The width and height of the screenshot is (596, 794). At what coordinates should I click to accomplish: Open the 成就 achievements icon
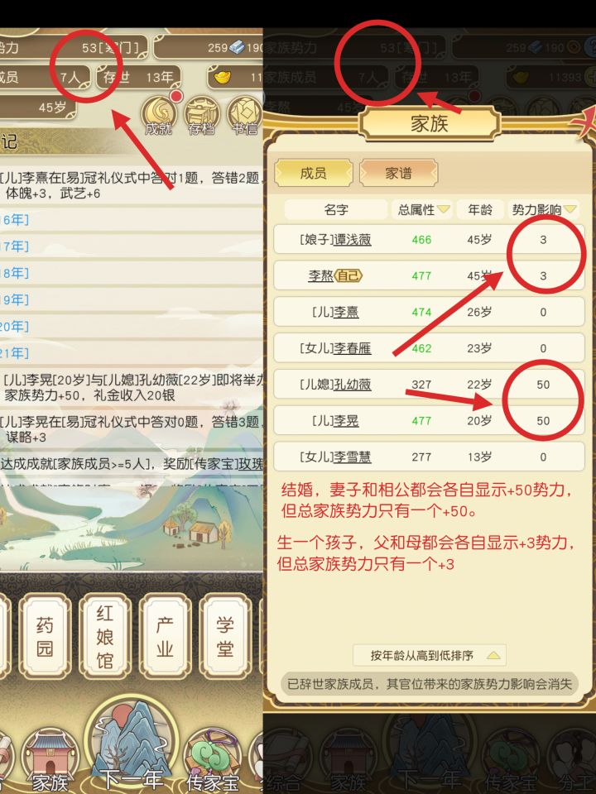tap(158, 114)
